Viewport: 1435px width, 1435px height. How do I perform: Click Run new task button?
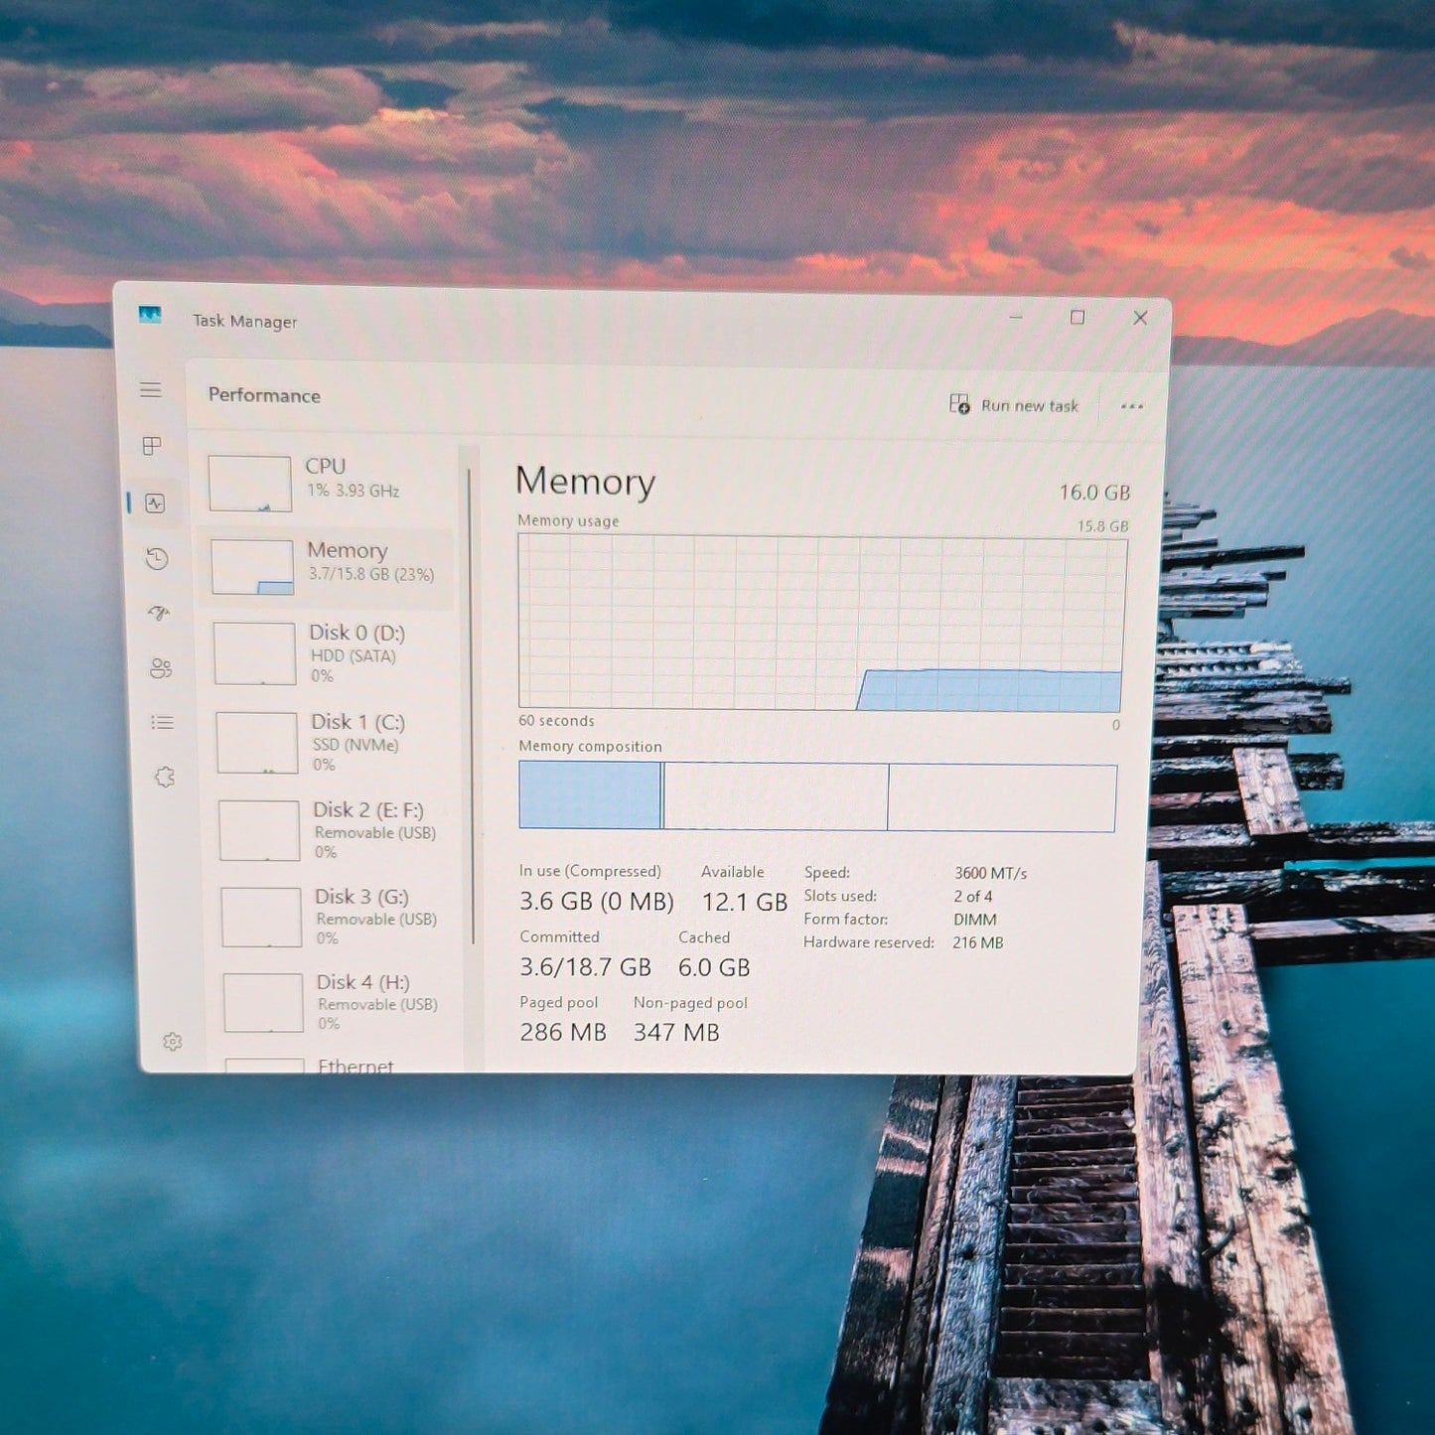1014,405
